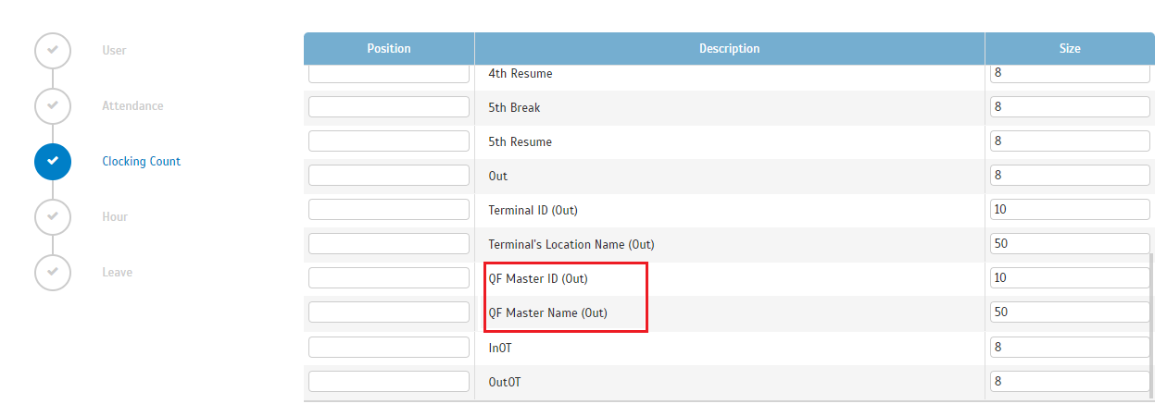Viewport: 1167px width, 404px height.
Task: Select the Clocking Count step label
Action: click(141, 161)
